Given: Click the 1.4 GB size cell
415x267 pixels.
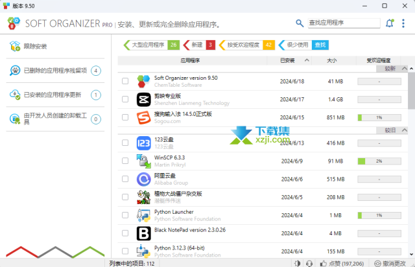Looking at the screenshot, I should click(x=336, y=100).
